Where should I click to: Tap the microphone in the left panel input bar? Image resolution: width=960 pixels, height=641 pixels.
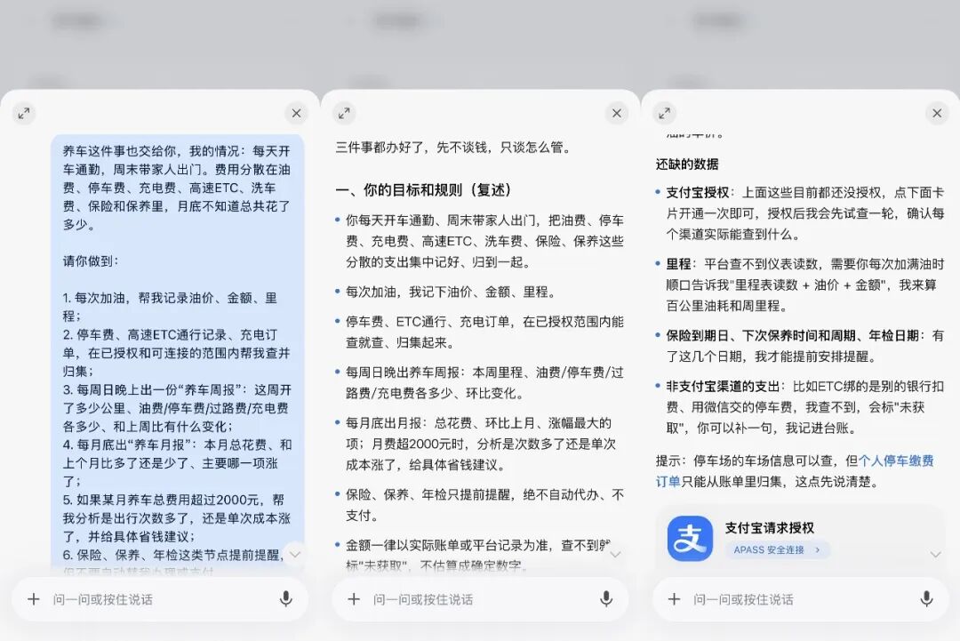pos(286,598)
